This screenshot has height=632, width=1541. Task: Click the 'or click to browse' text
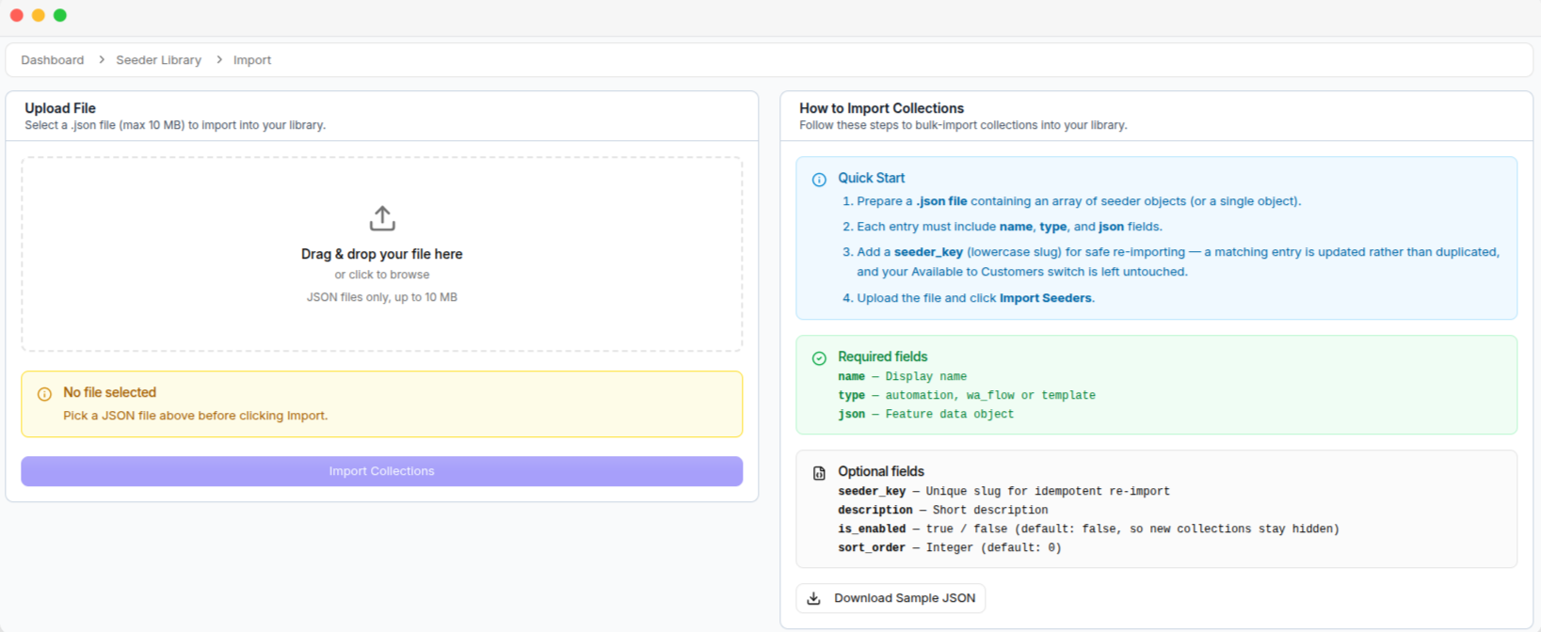pyautogui.click(x=382, y=275)
